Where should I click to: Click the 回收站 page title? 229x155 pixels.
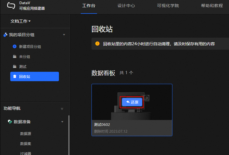pyautogui.click(x=102, y=29)
